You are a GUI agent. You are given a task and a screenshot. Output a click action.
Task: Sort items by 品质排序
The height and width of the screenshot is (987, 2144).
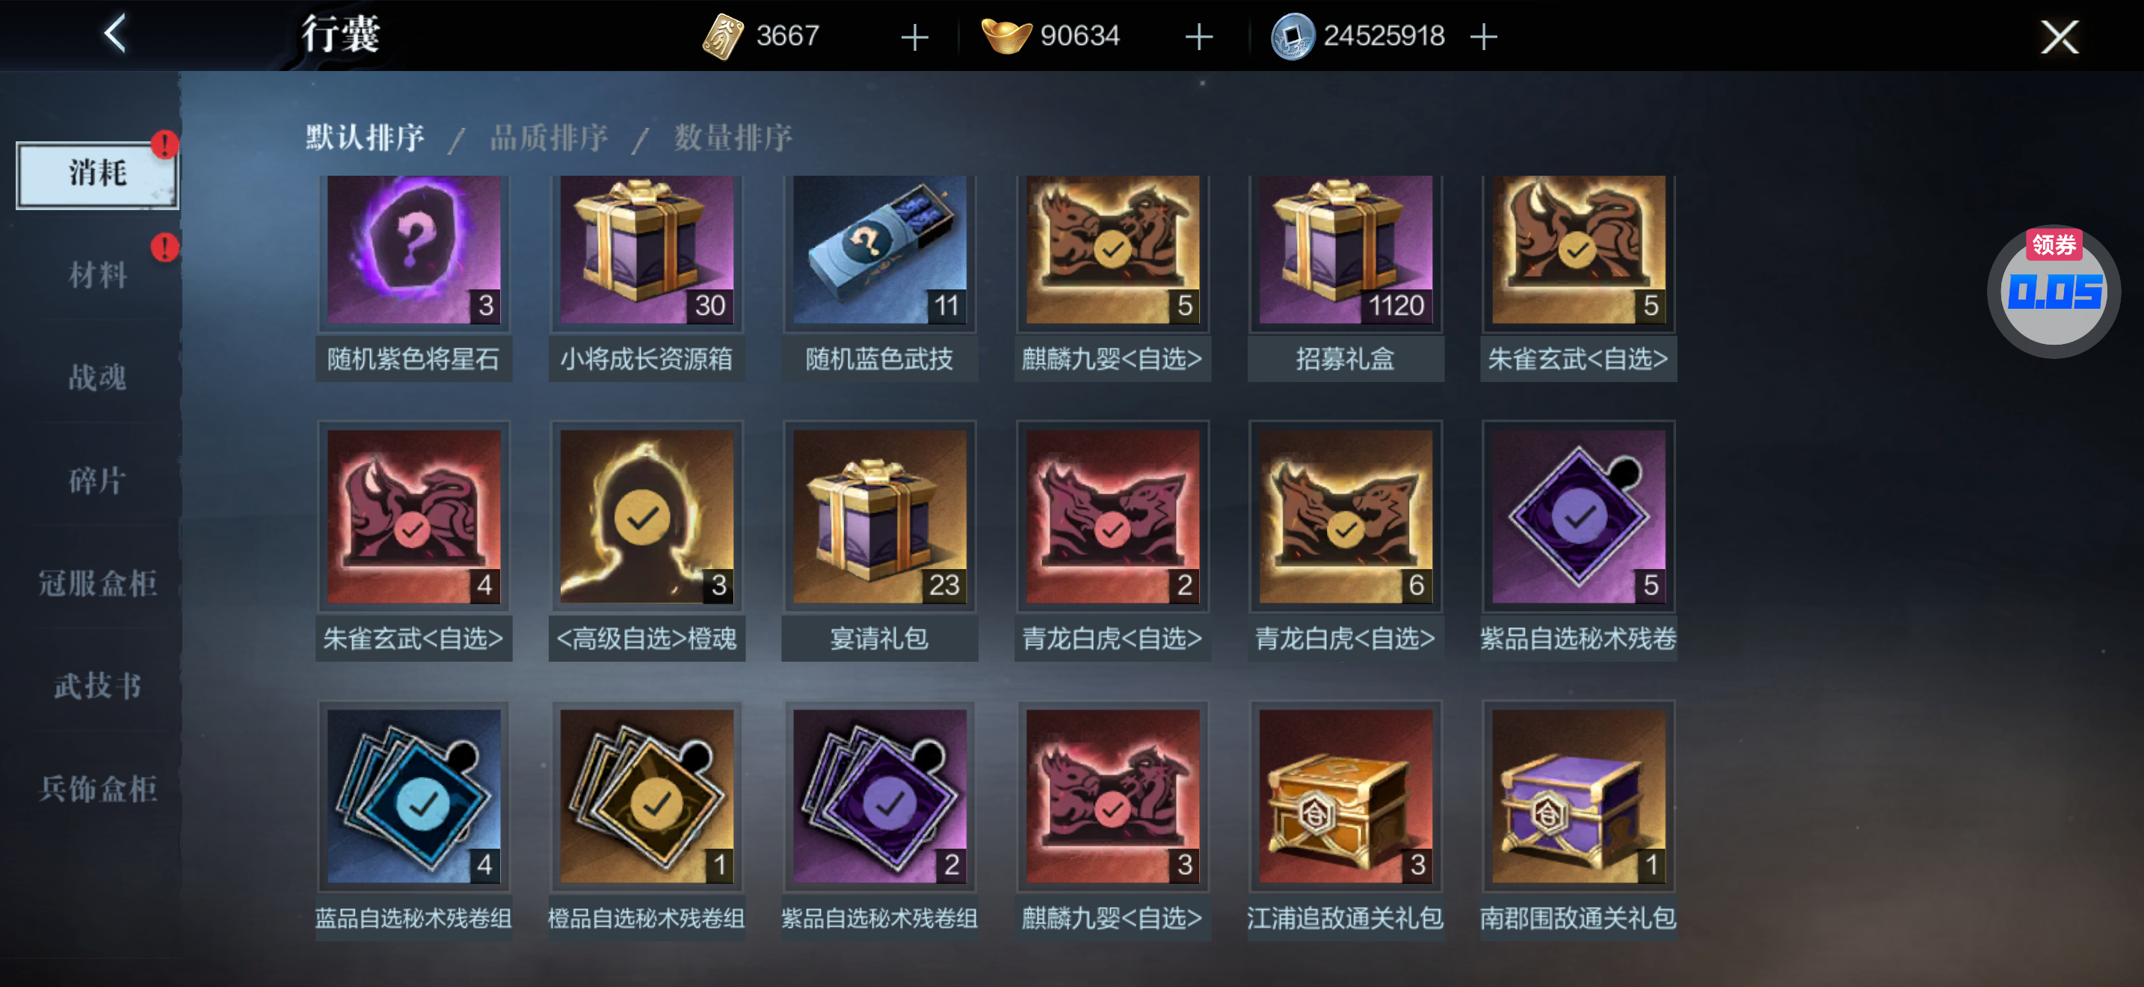[549, 138]
